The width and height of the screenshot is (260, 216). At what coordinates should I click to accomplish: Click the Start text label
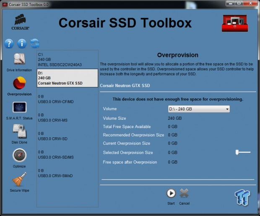(x=171, y=203)
